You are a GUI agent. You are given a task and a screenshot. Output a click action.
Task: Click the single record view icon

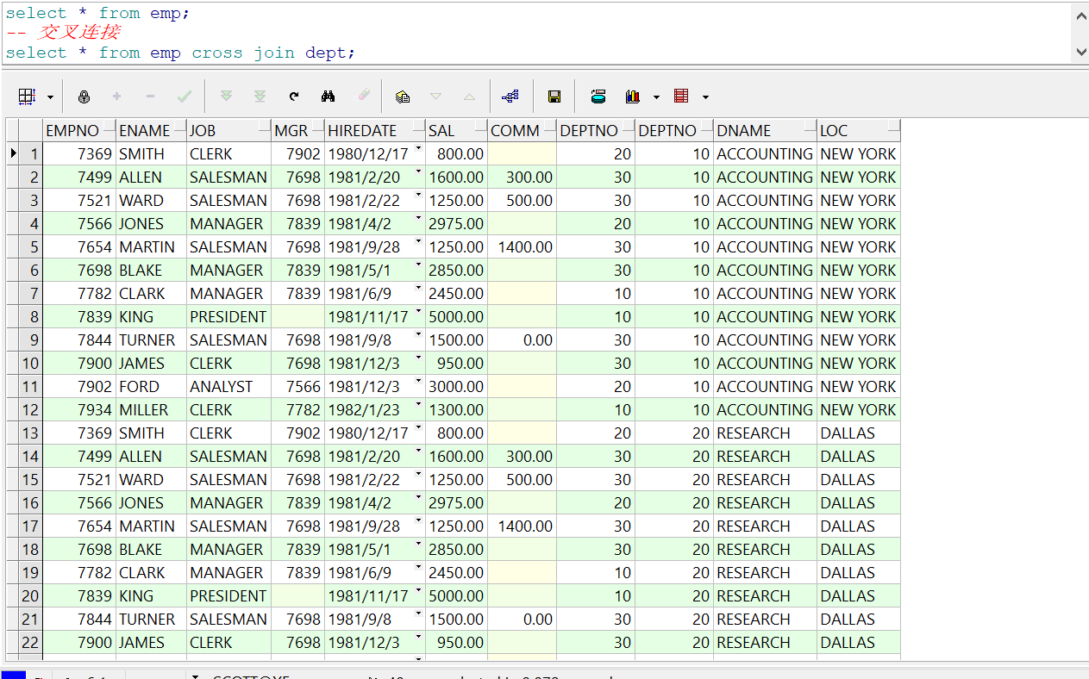pos(598,97)
